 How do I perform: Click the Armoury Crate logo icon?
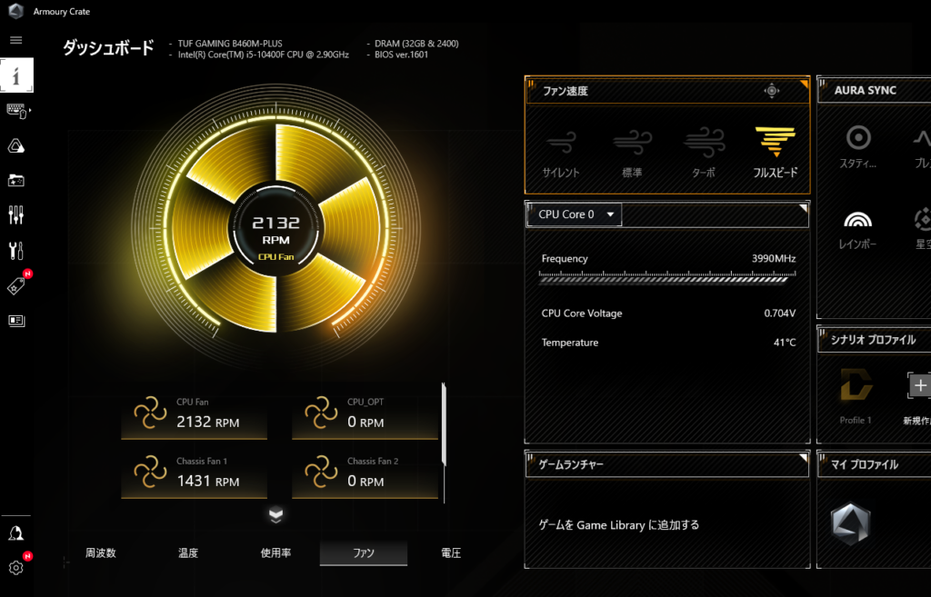point(16,11)
